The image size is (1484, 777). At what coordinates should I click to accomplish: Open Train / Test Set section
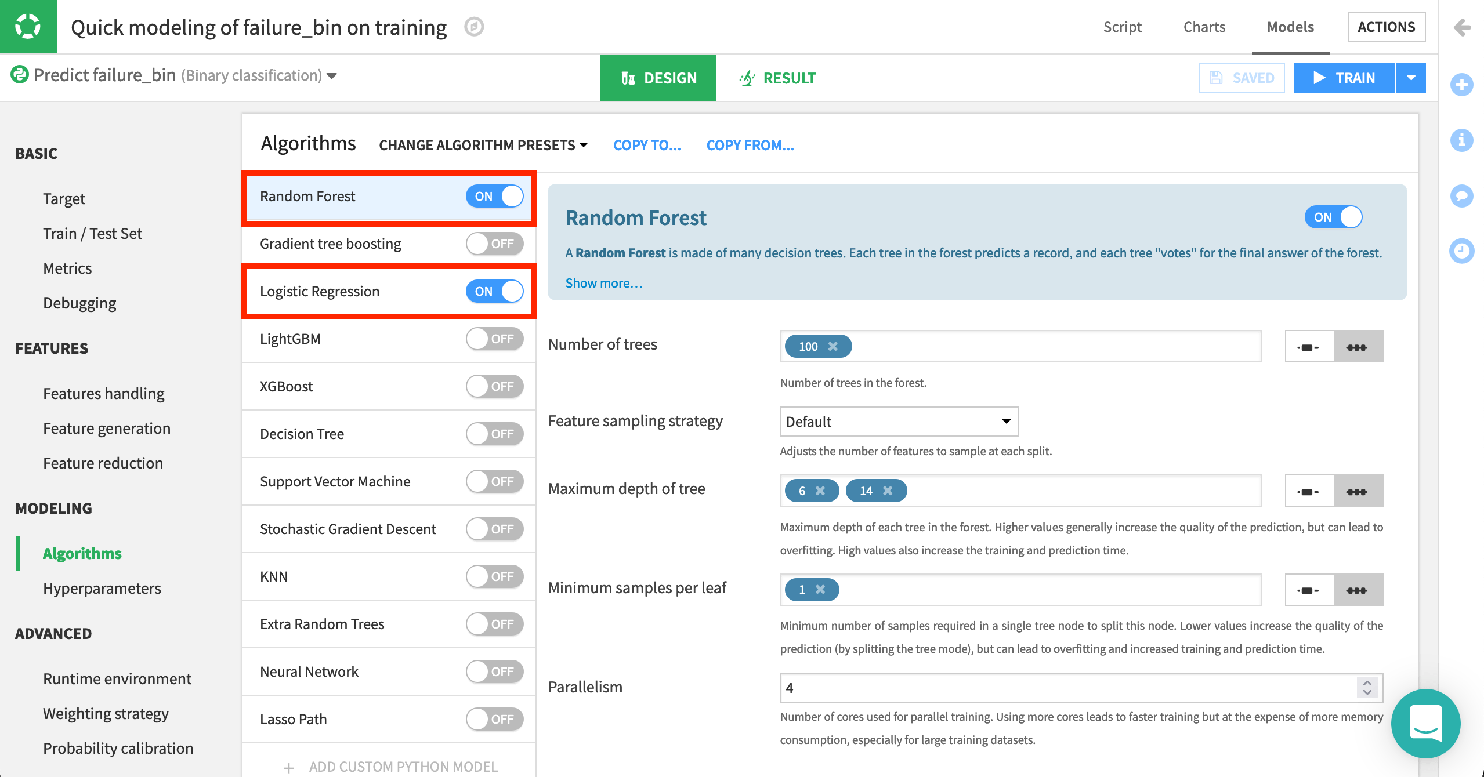92,233
